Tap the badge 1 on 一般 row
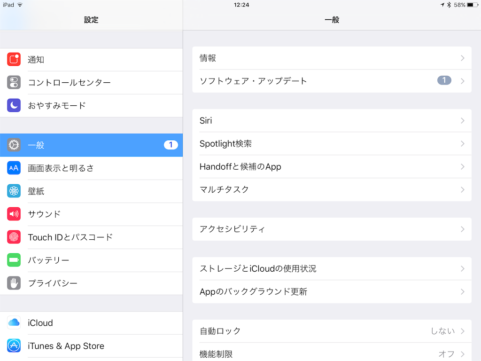The height and width of the screenshot is (361, 481). [171, 145]
